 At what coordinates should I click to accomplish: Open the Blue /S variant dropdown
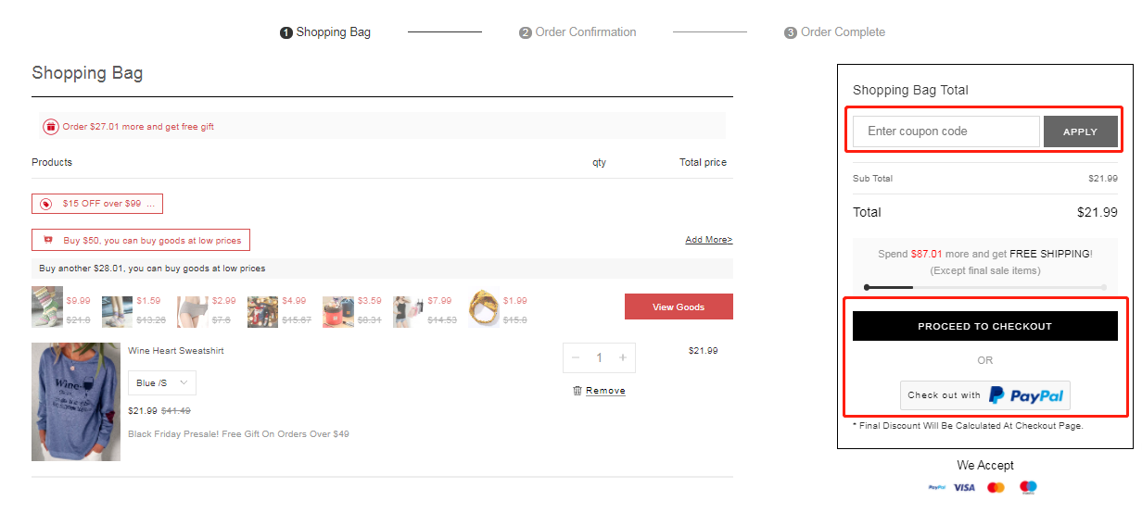click(162, 382)
